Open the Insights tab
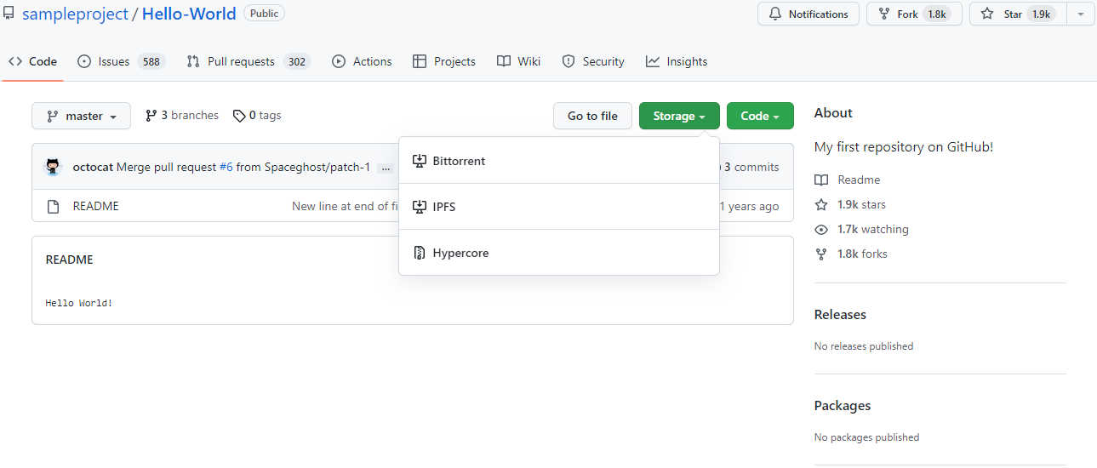The height and width of the screenshot is (468, 1097). coord(677,61)
